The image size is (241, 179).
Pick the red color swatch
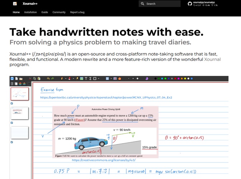point(175,79)
